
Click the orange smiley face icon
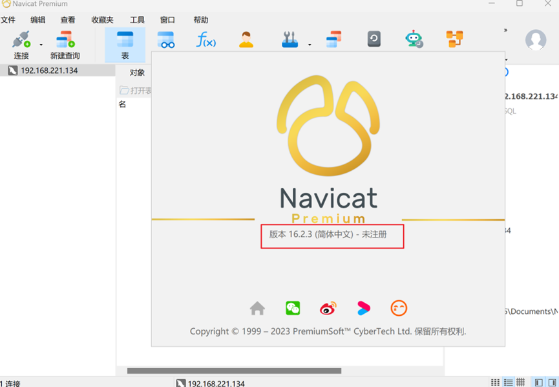pyautogui.click(x=399, y=308)
